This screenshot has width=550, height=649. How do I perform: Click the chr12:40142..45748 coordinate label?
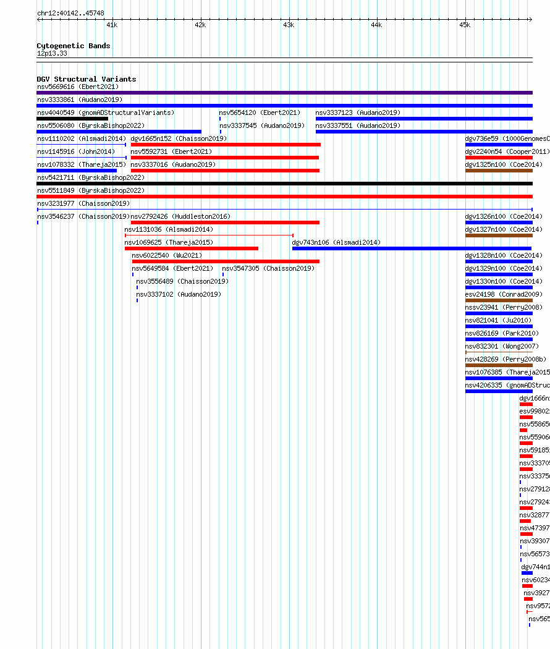[x=71, y=13]
